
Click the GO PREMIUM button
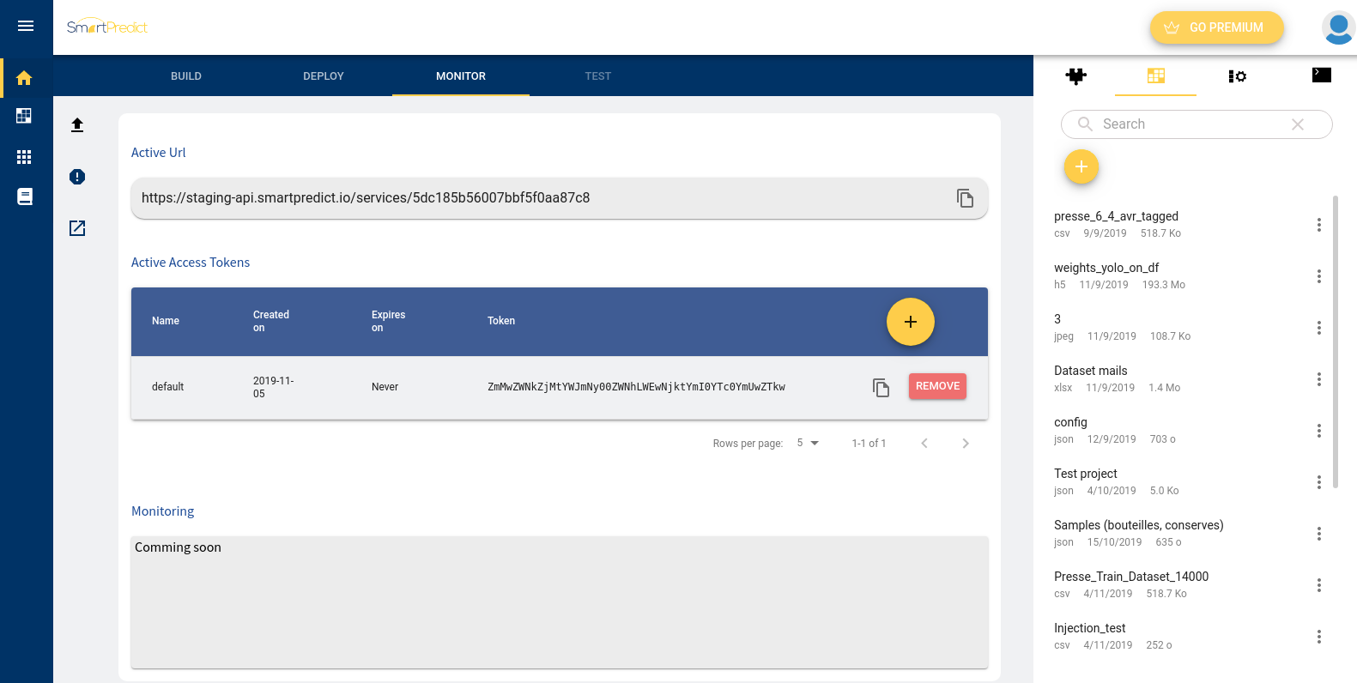(1216, 27)
